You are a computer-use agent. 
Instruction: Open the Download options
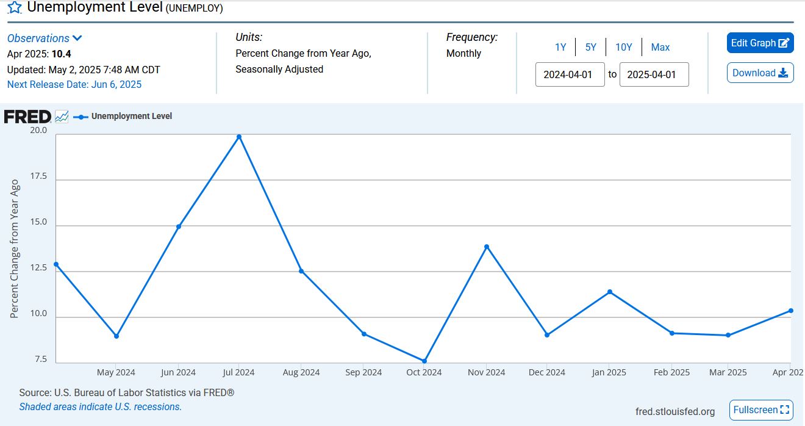coord(760,73)
